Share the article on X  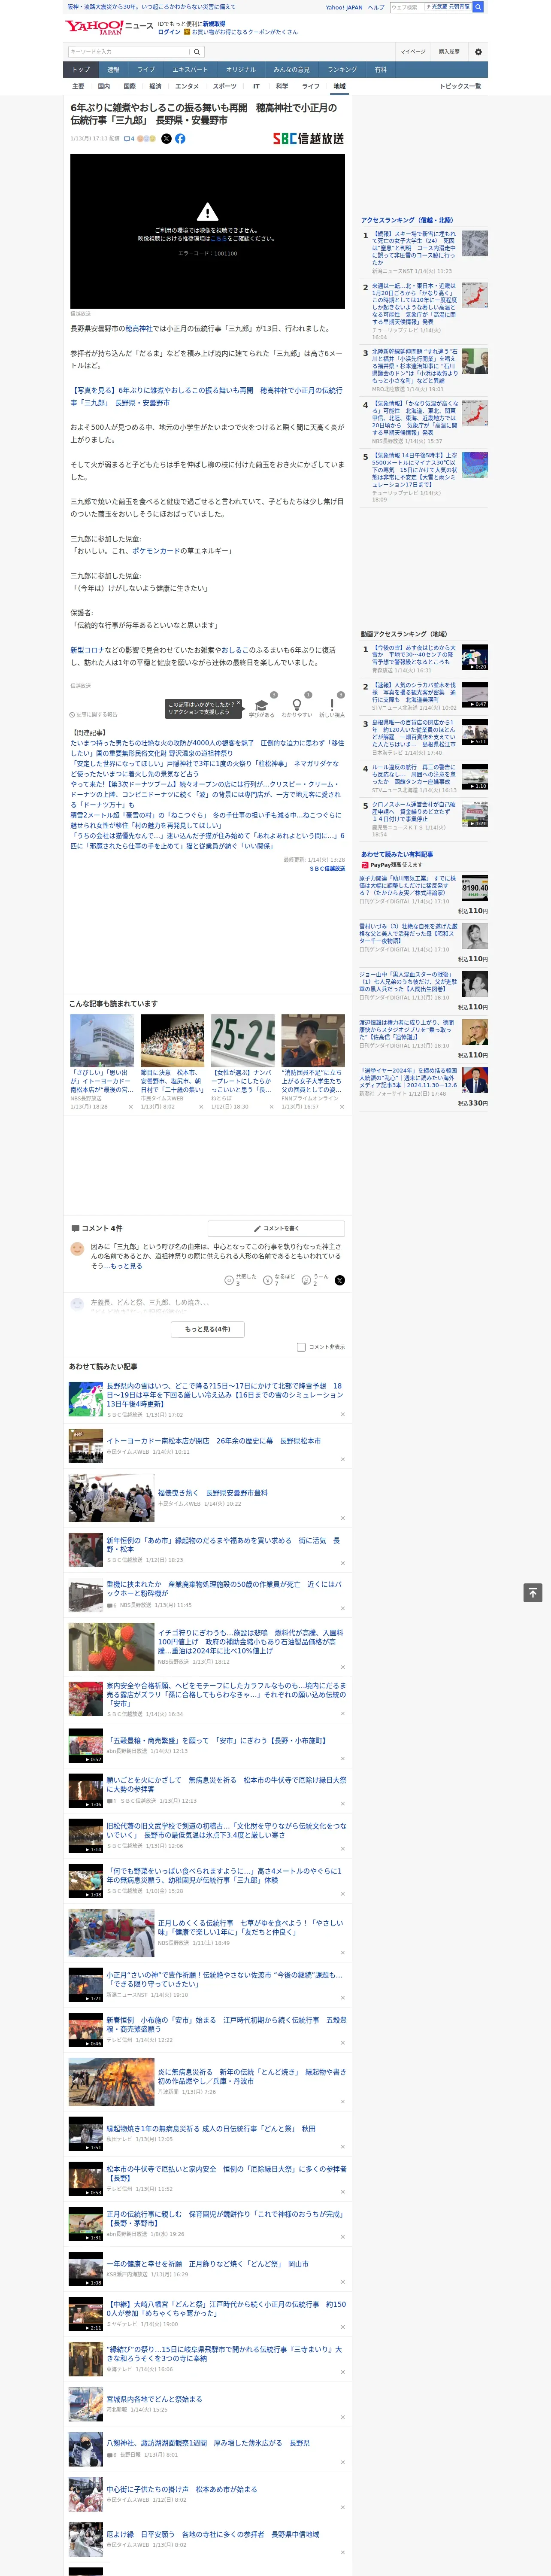[166, 139]
